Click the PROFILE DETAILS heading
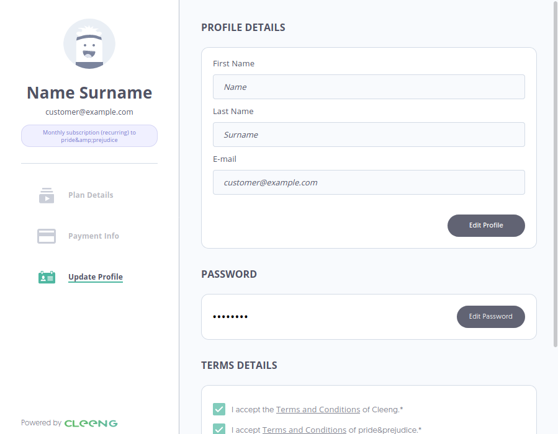This screenshot has height=434, width=558. pos(243,27)
